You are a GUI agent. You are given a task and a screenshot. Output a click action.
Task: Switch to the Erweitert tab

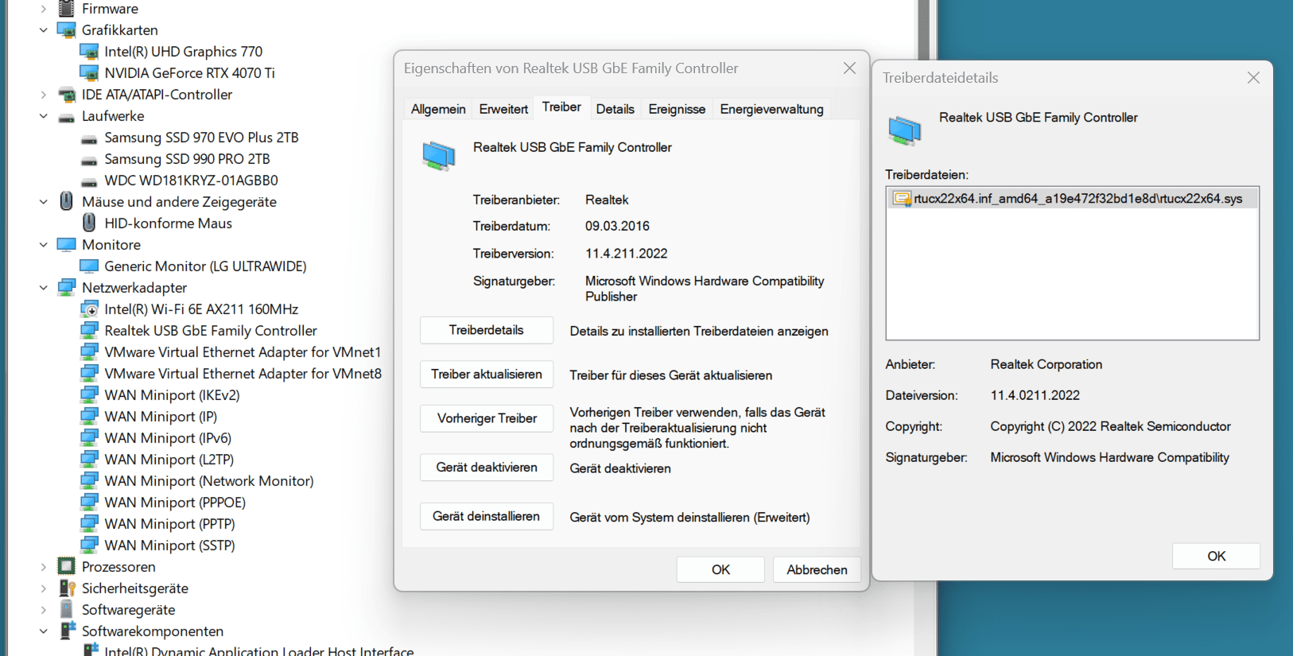(x=503, y=109)
